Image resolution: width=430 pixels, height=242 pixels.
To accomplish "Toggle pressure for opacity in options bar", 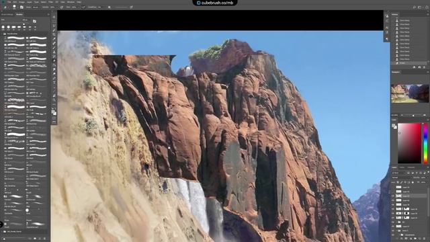I will point(61,7).
